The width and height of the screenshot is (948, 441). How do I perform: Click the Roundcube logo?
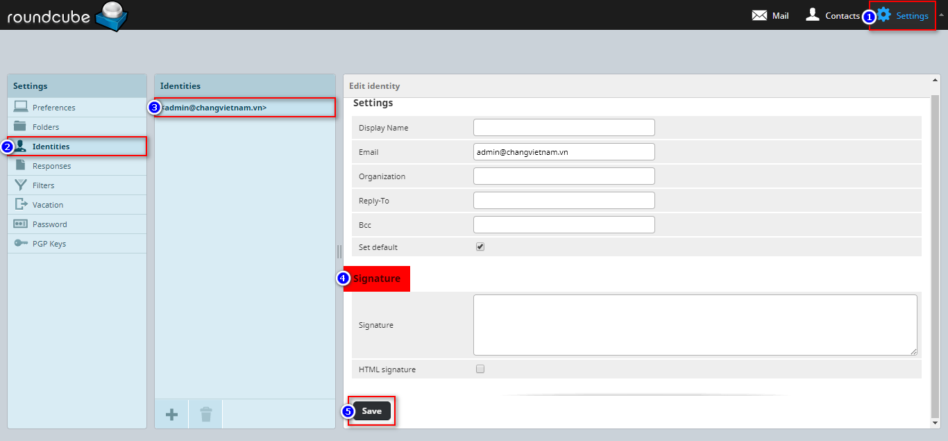tap(67, 16)
